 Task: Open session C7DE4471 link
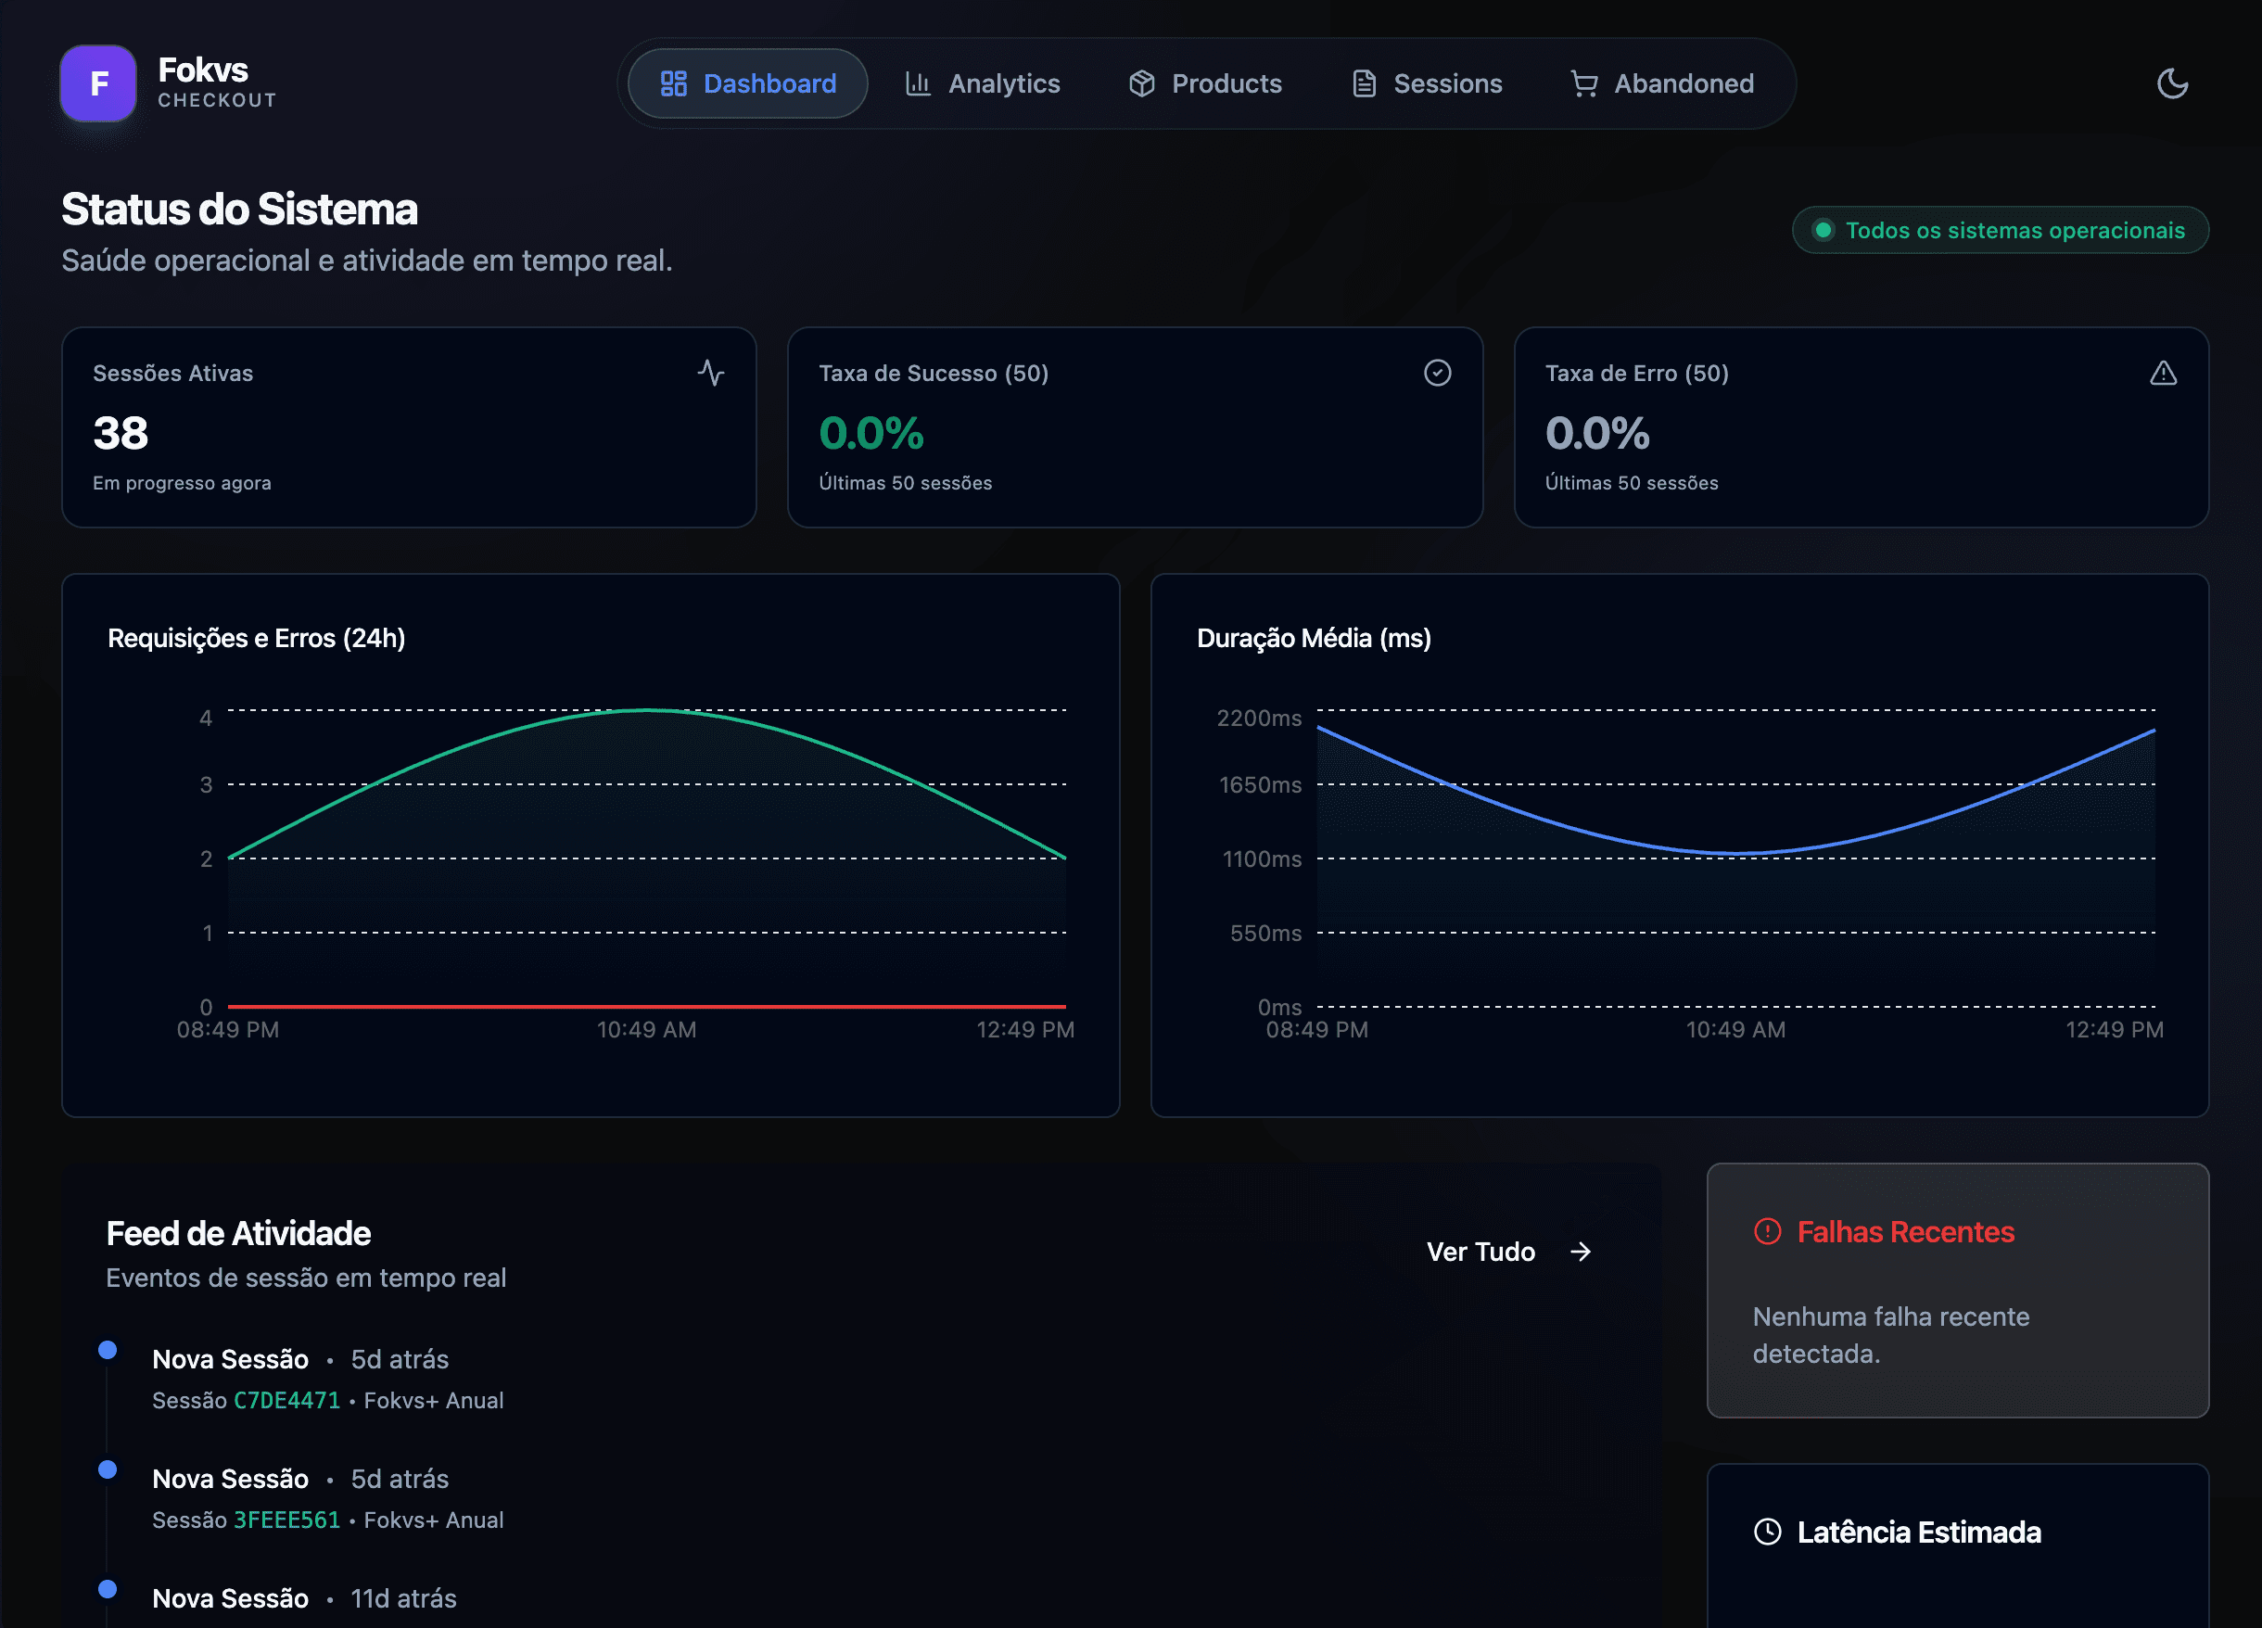[286, 1400]
